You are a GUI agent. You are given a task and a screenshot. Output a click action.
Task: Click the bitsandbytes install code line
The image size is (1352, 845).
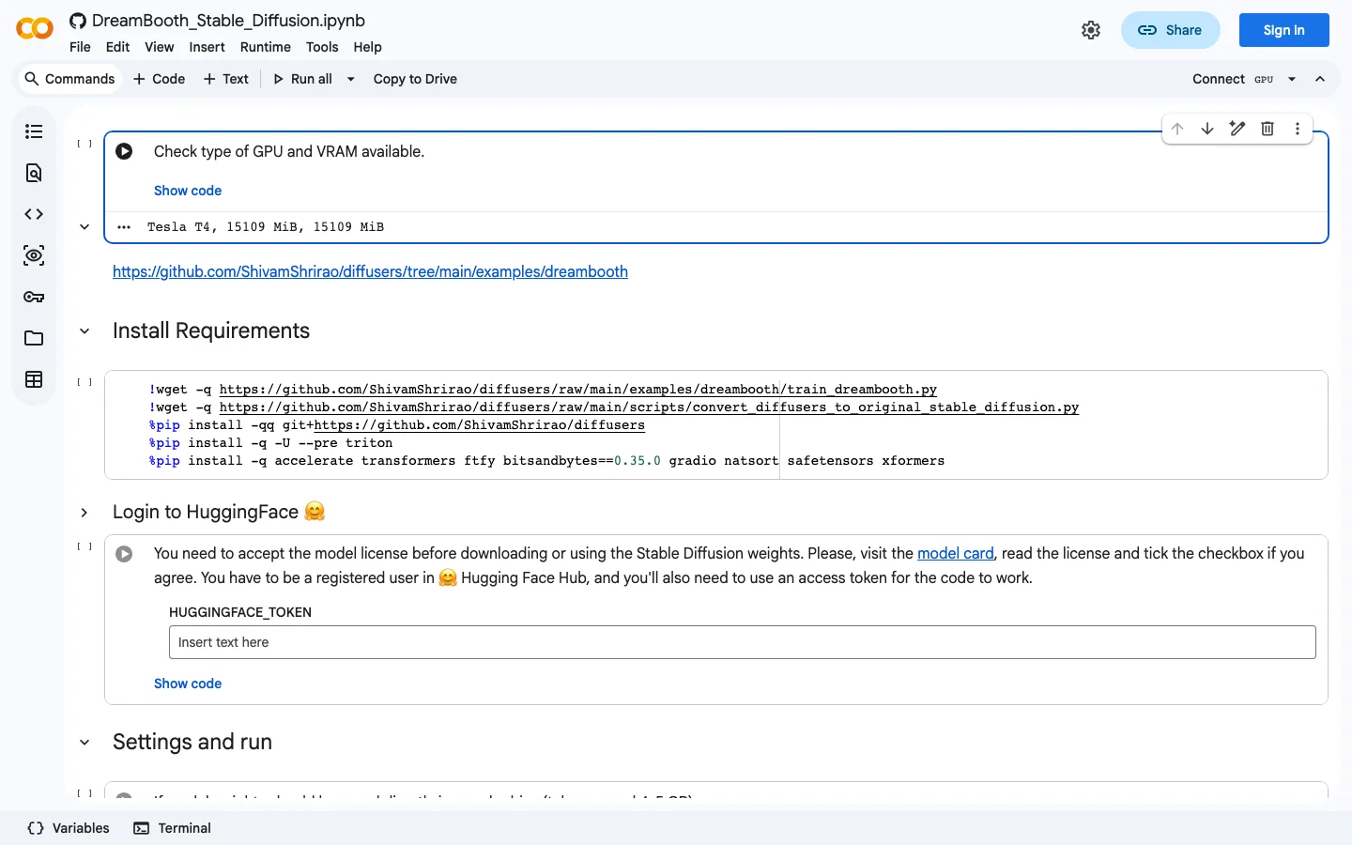click(x=546, y=461)
